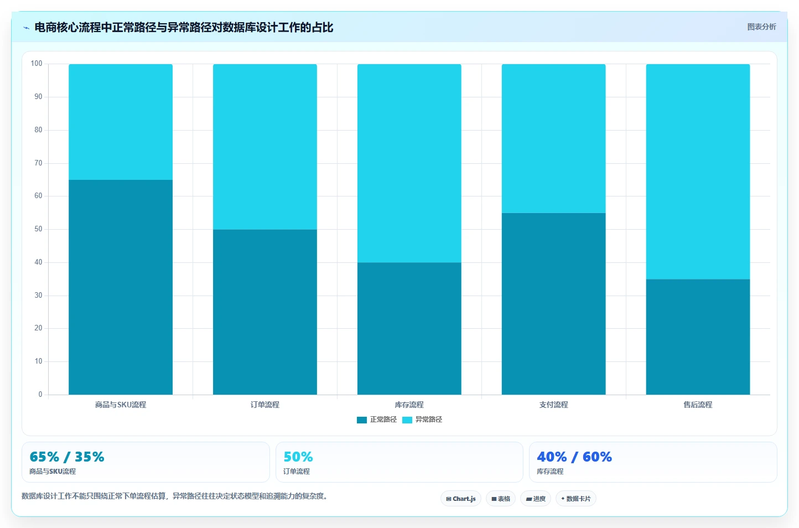Click the 50% stat value
This screenshot has height=528, width=799.
click(x=298, y=457)
